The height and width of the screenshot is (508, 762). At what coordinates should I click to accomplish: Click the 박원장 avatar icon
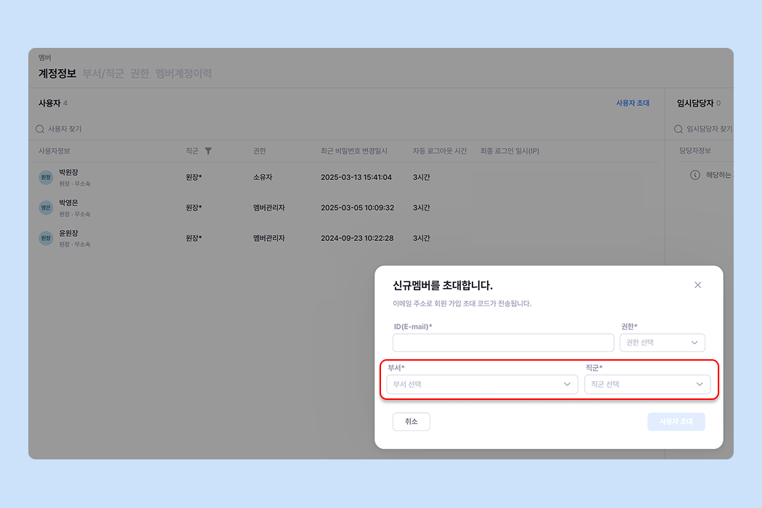(46, 177)
